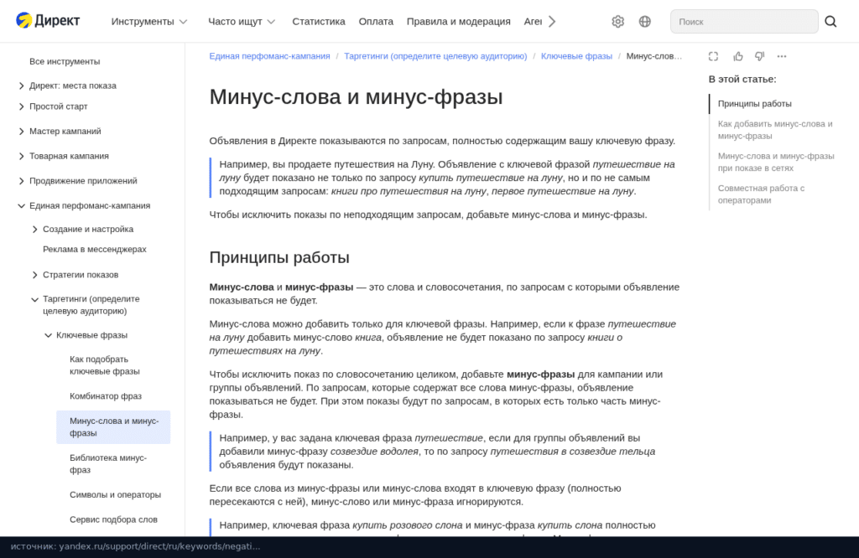The image size is (859, 558).
Task: Expand the Создание и настройка section
Action: pos(34,230)
